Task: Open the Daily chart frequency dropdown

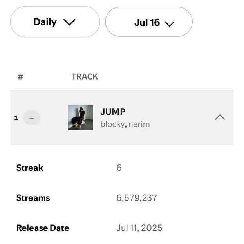Action: tap(54, 22)
